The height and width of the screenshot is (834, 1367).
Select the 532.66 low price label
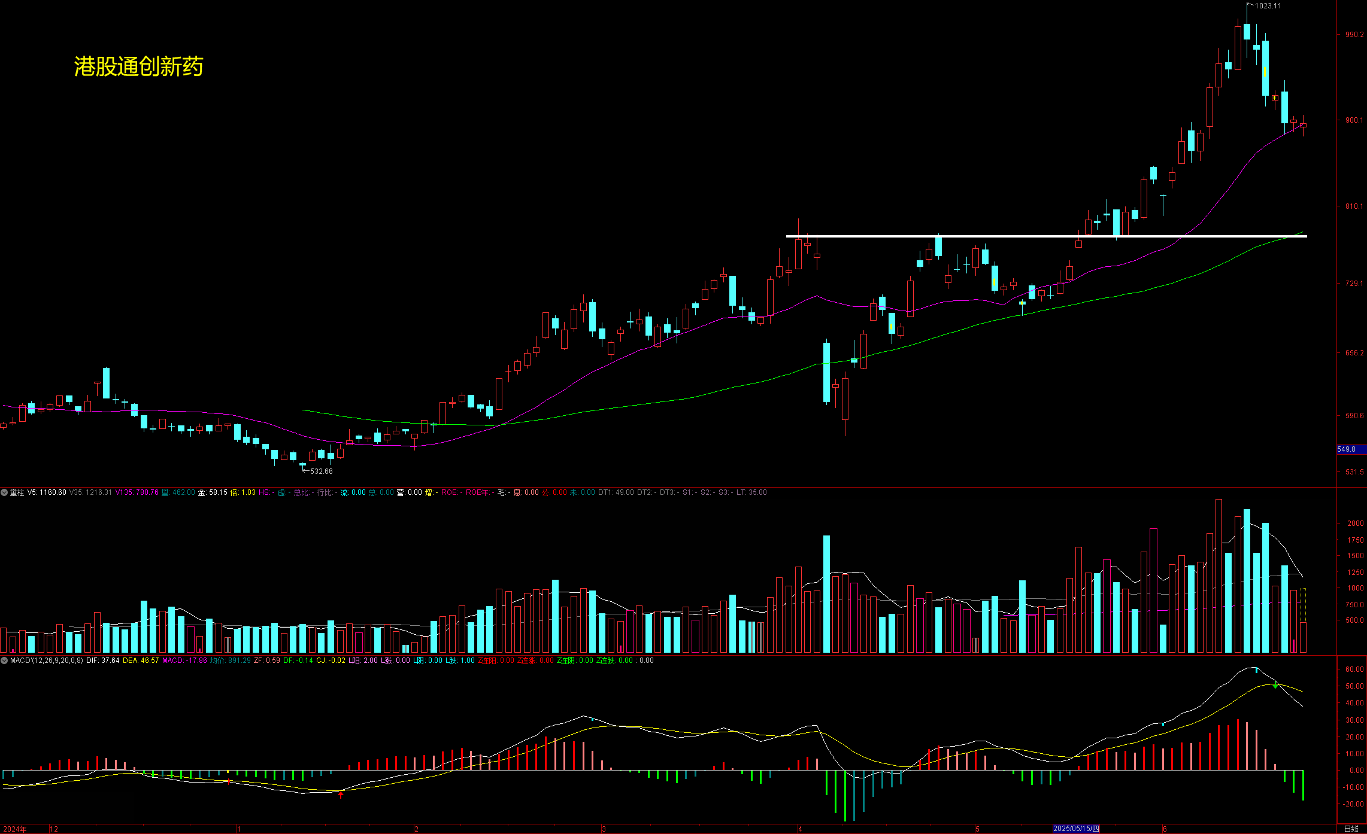click(322, 471)
